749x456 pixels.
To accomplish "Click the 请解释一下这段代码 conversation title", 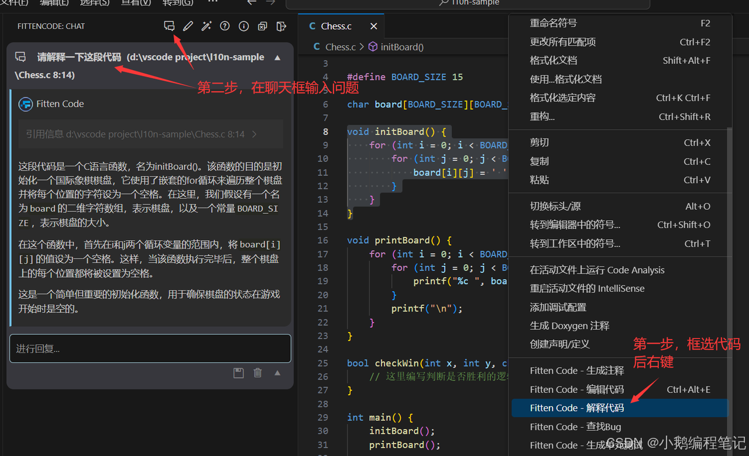I will (79, 57).
